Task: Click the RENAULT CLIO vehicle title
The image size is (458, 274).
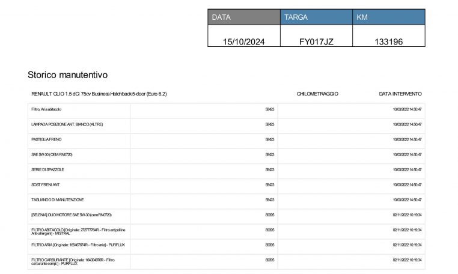Action: [99, 94]
